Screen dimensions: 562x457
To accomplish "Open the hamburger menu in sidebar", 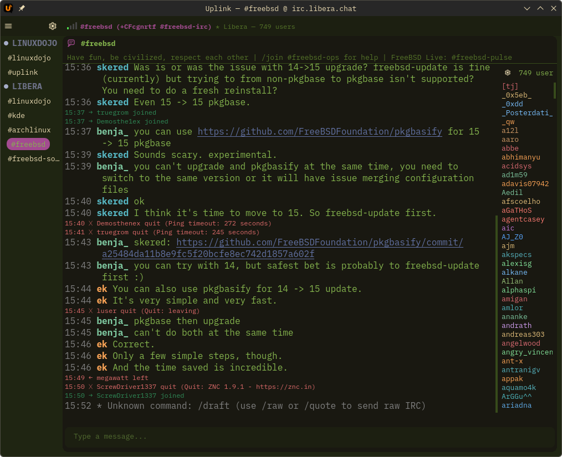I will point(8,26).
